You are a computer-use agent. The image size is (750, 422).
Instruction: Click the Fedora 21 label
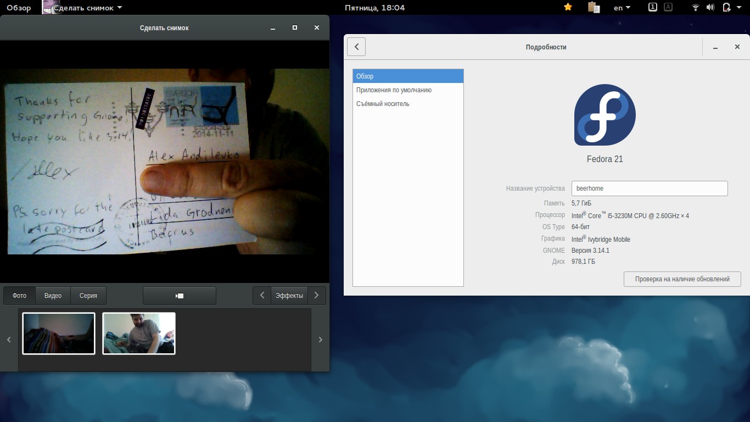605,159
